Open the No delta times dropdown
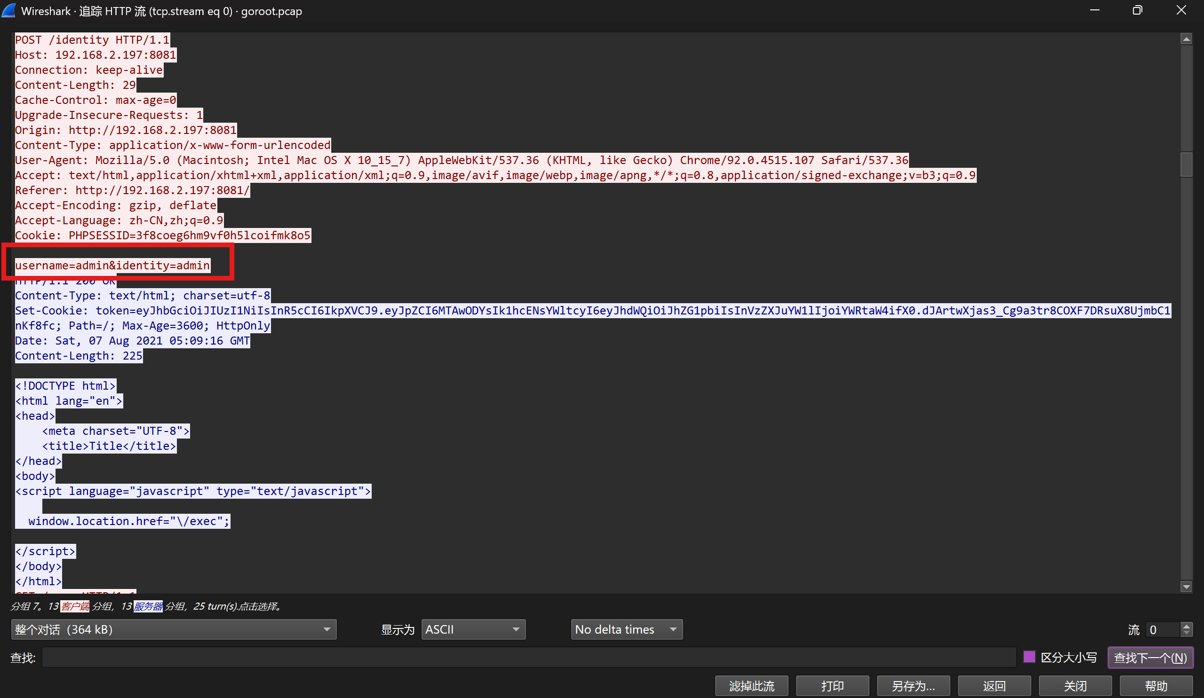Image resolution: width=1204 pixels, height=698 pixels. (x=626, y=629)
